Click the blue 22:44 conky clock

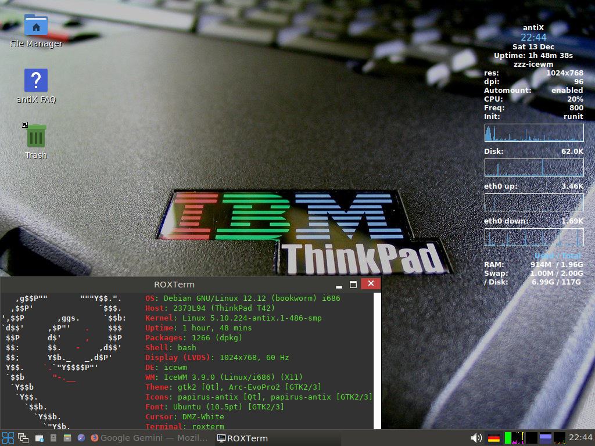[x=533, y=37]
